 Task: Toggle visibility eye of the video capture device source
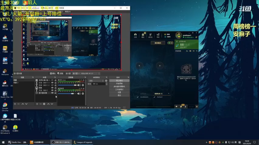point(52,80)
